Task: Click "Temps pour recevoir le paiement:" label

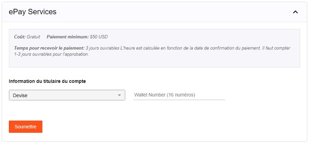Action: pyautogui.click(x=49, y=48)
